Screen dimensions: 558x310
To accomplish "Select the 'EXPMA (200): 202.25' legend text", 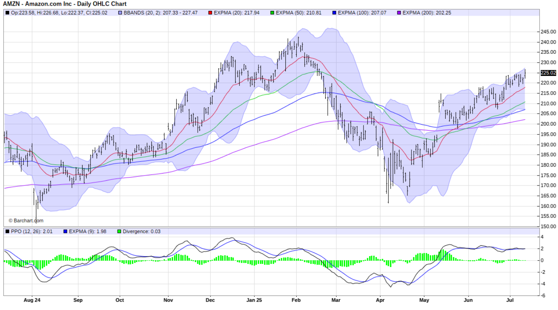I will (427, 13).
